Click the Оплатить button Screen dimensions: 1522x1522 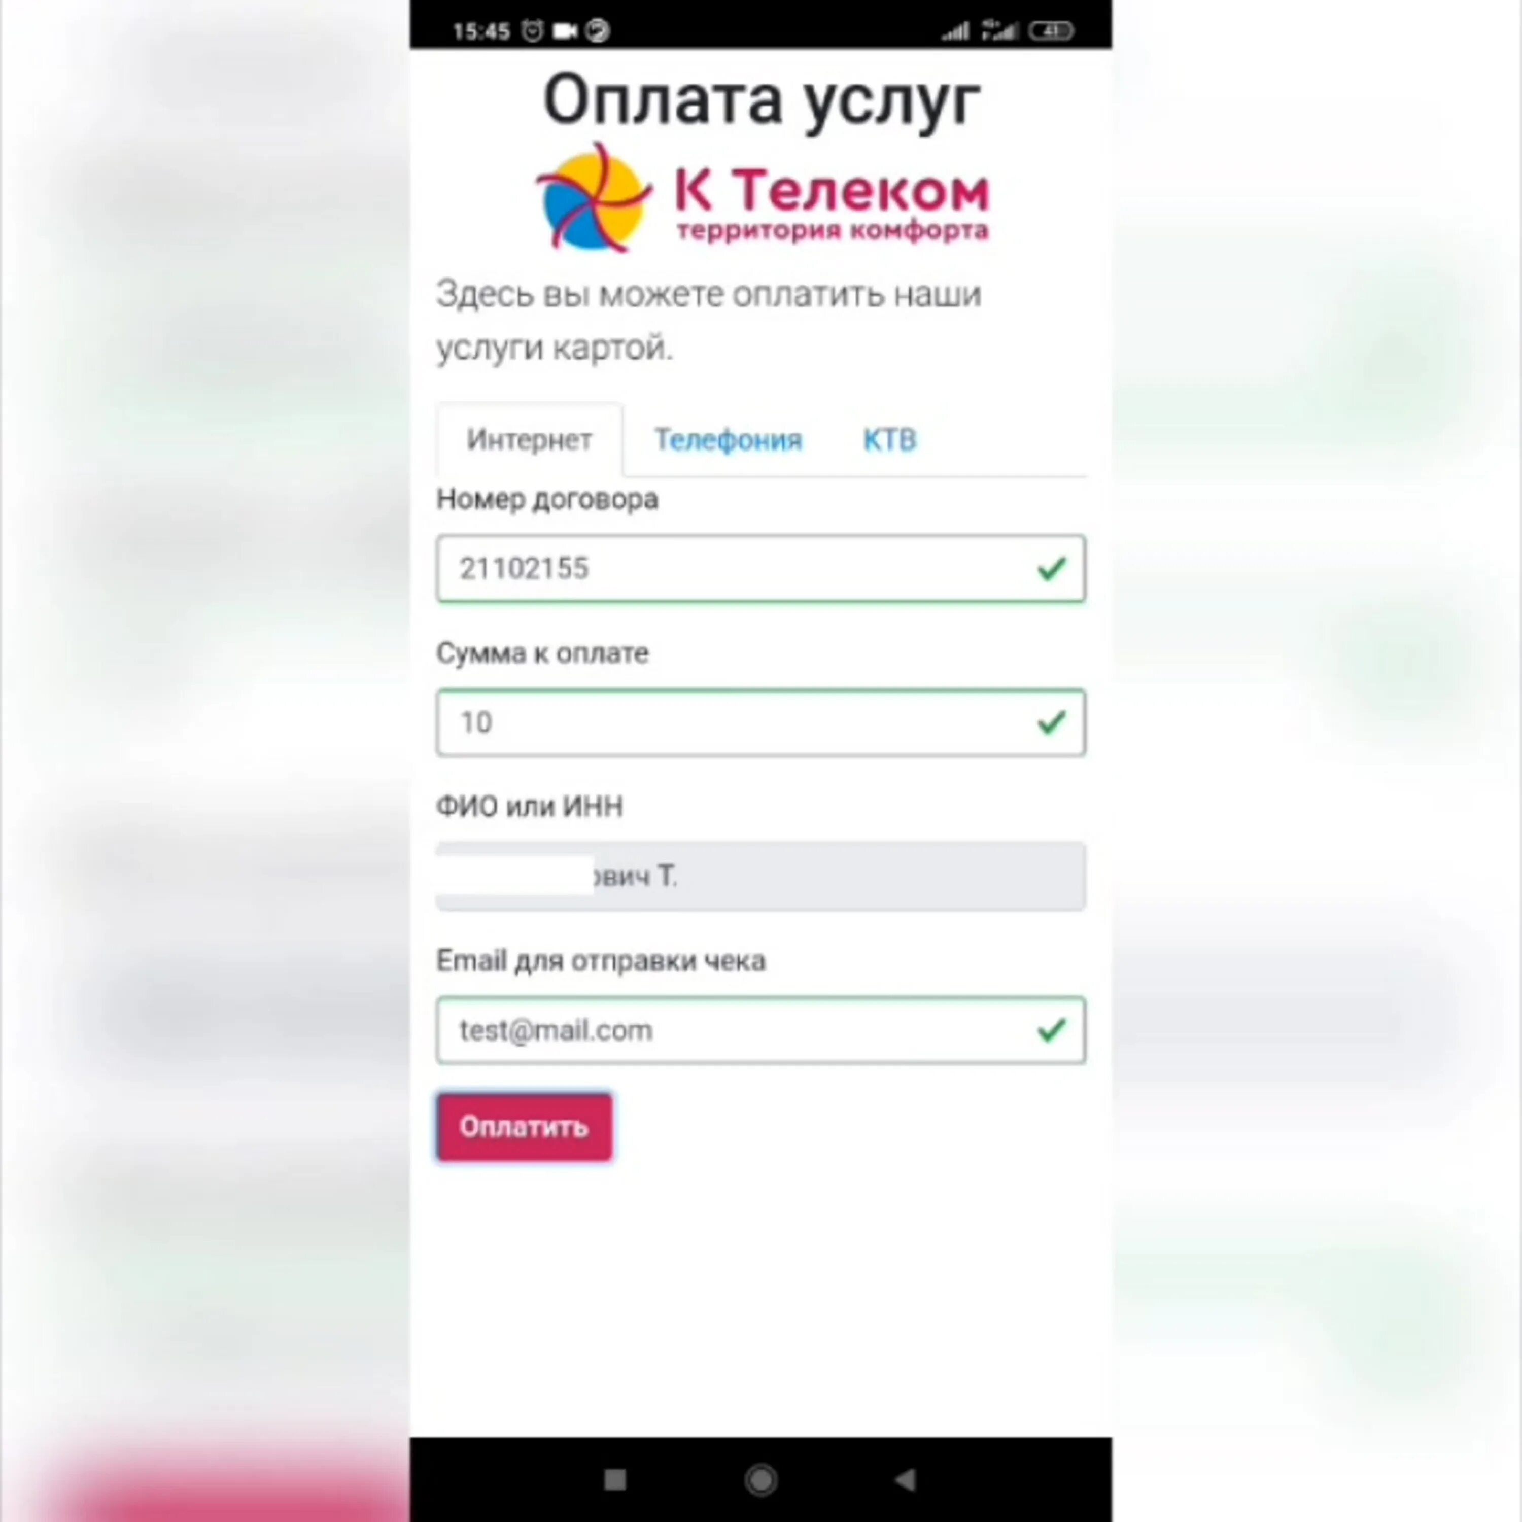[x=524, y=1126]
